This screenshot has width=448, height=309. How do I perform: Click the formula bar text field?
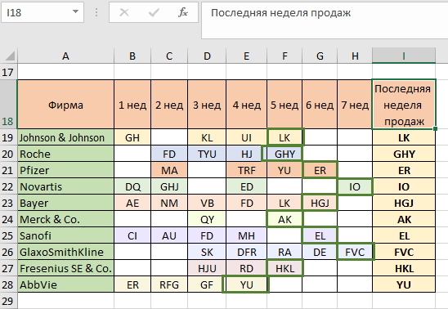pyautogui.click(x=325, y=20)
